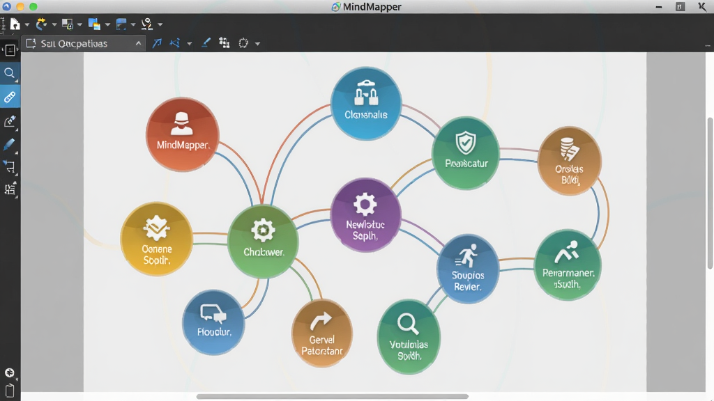Screen dimensions: 714x401
Task: Select the green Votiolas Sorkh search node
Action: (409, 337)
